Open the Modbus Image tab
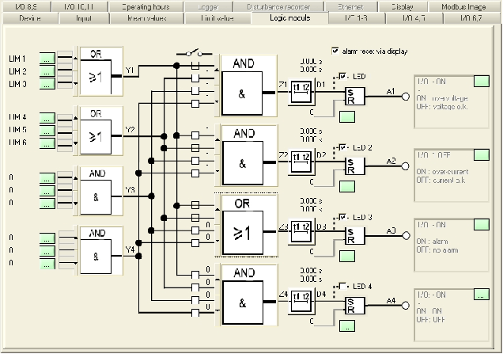Image resolution: width=503 pixels, height=354 pixels. tap(469, 6)
